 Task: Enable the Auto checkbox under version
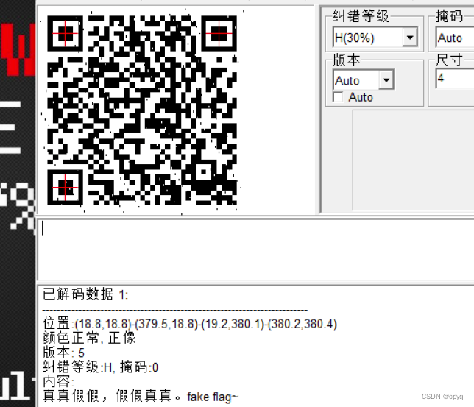[x=338, y=97]
